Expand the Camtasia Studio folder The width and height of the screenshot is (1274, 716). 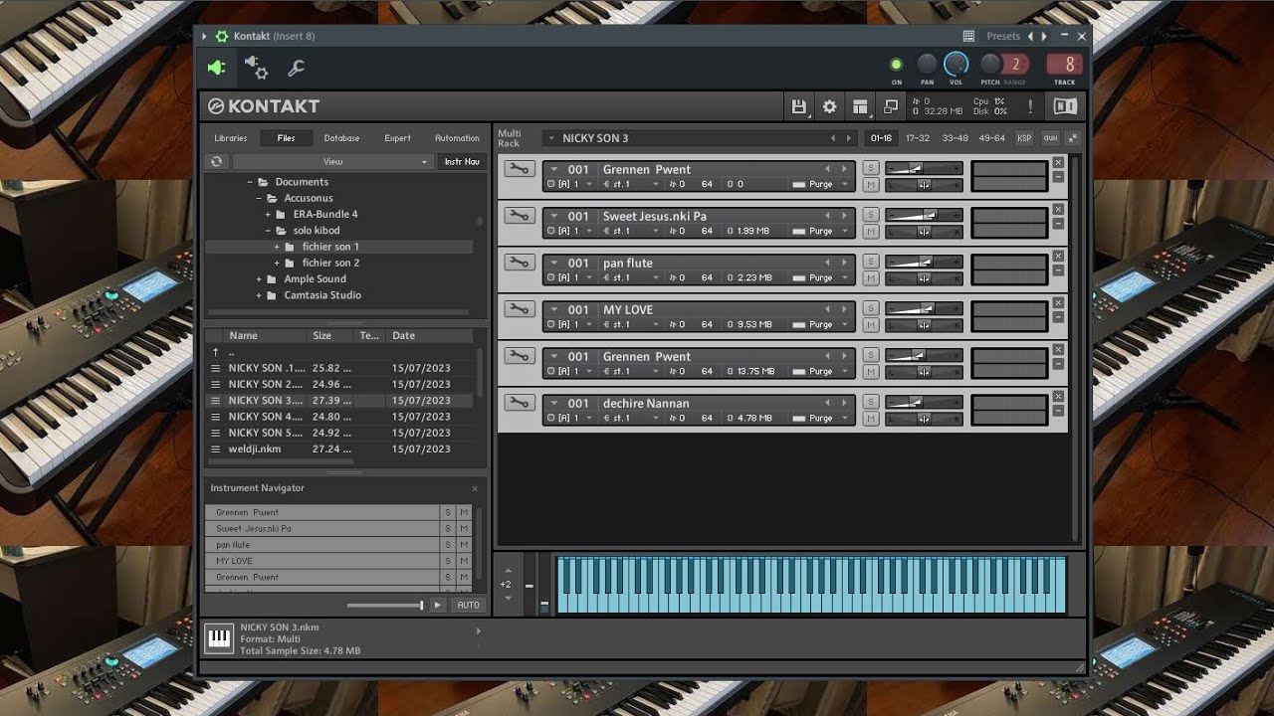[x=259, y=295]
